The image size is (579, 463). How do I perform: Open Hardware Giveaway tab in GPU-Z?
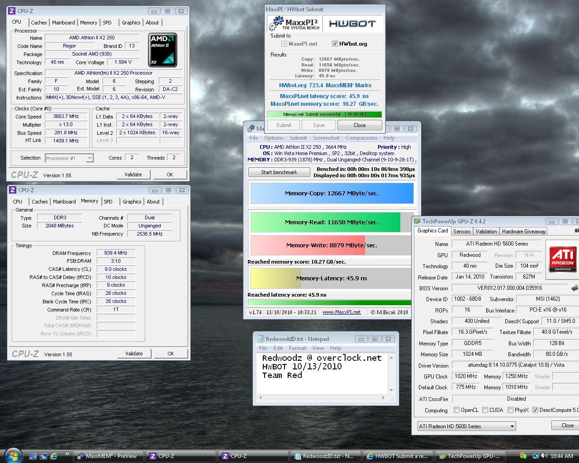(x=524, y=231)
